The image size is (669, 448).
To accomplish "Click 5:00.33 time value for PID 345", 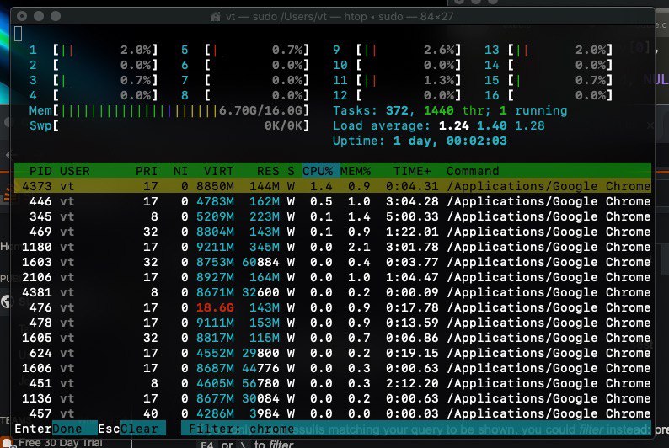I will pyautogui.click(x=412, y=216).
